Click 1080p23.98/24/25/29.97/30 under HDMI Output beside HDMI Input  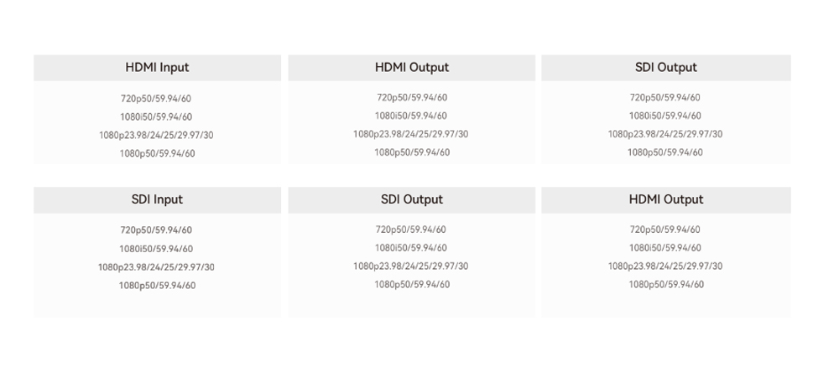tap(411, 134)
